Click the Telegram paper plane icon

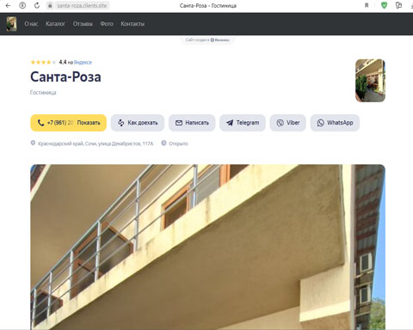point(230,123)
